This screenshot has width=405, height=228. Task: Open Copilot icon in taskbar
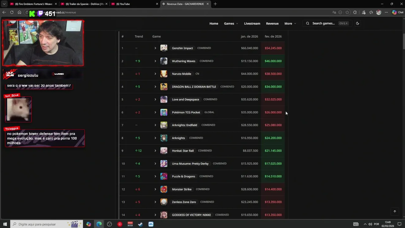click(89, 224)
